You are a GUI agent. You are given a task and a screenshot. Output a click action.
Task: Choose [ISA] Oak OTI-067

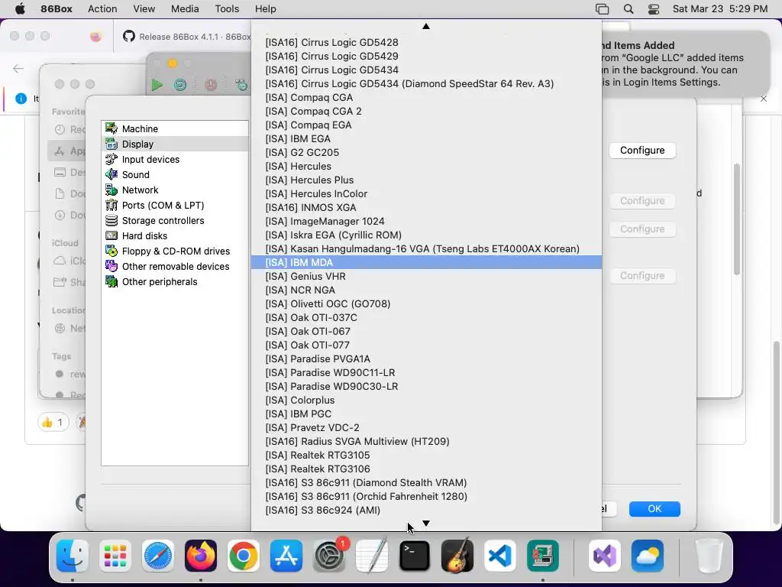[x=426, y=332]
